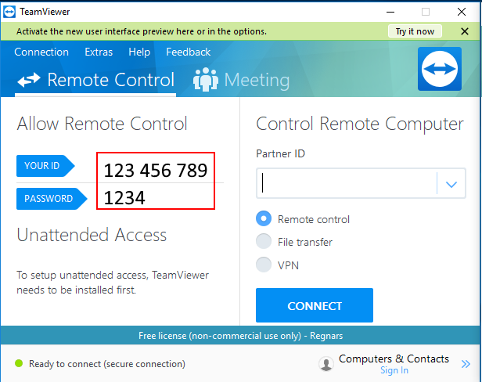Click the Try it now button
Screen dimensions: 482x382
point(415,31)
